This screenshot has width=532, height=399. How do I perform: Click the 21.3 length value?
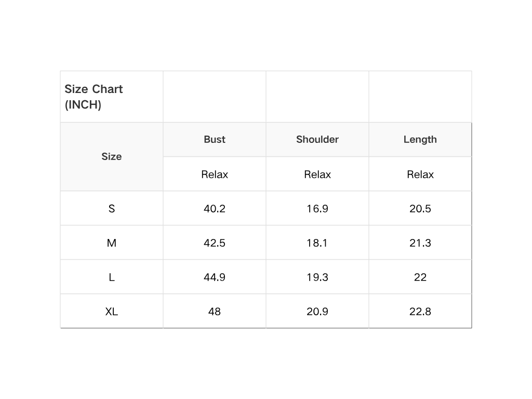pos(420,243)
